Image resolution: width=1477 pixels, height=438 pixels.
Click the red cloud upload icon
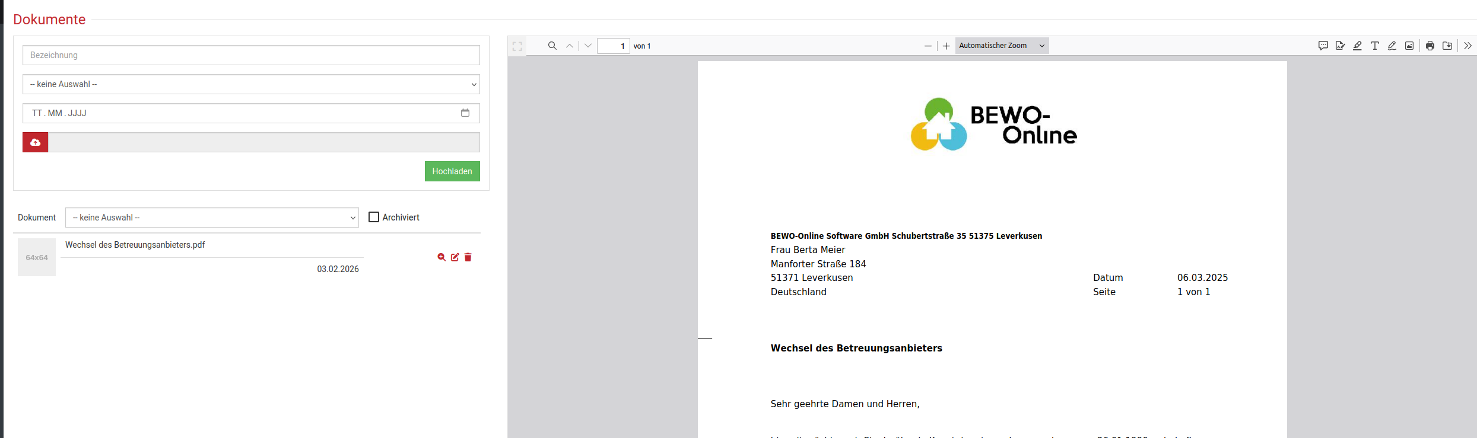coord(36,142)
